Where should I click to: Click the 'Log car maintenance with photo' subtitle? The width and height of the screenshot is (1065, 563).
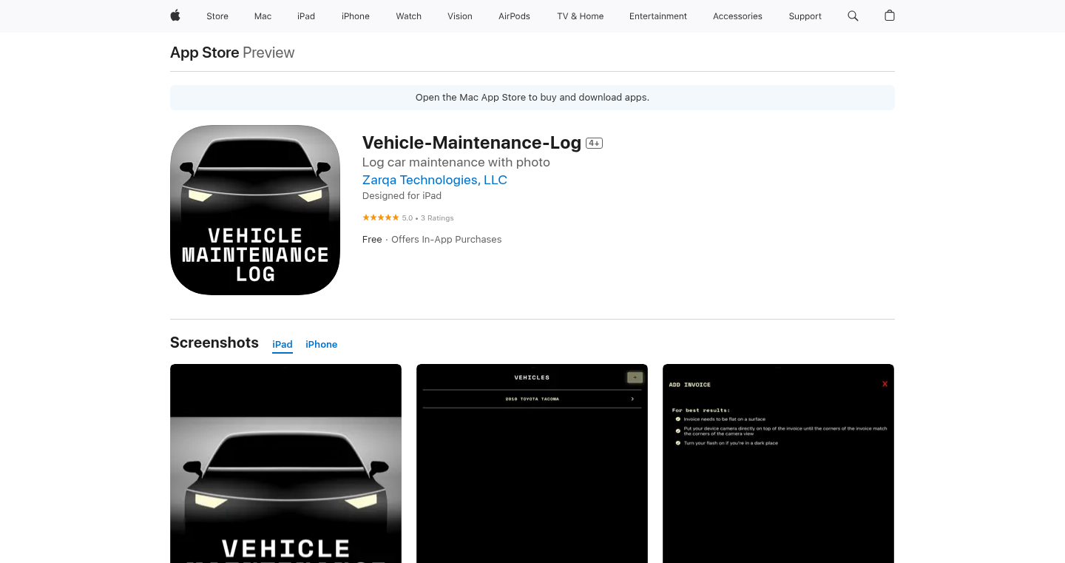[x=456, y=162]
